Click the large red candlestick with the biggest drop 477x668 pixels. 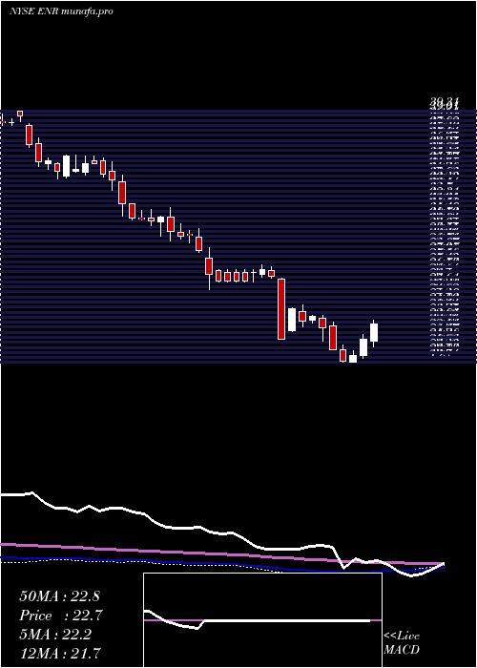tap(281, 309)
